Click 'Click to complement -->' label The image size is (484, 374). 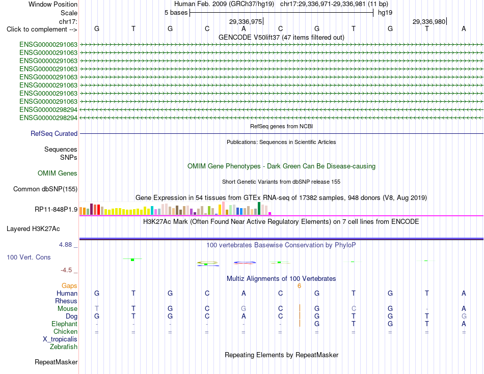point(42,30)
